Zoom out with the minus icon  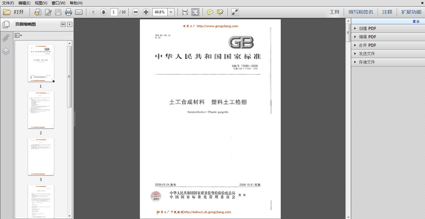click(x=136, y=12)
